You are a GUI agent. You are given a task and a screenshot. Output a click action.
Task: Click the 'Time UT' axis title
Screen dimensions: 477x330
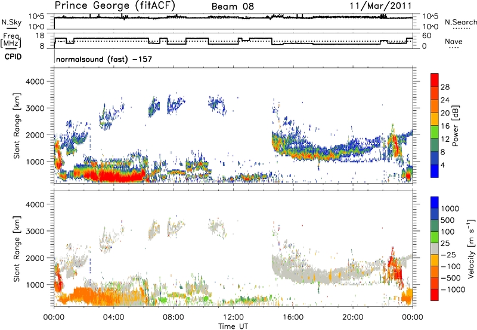click(x=233, y=326)
